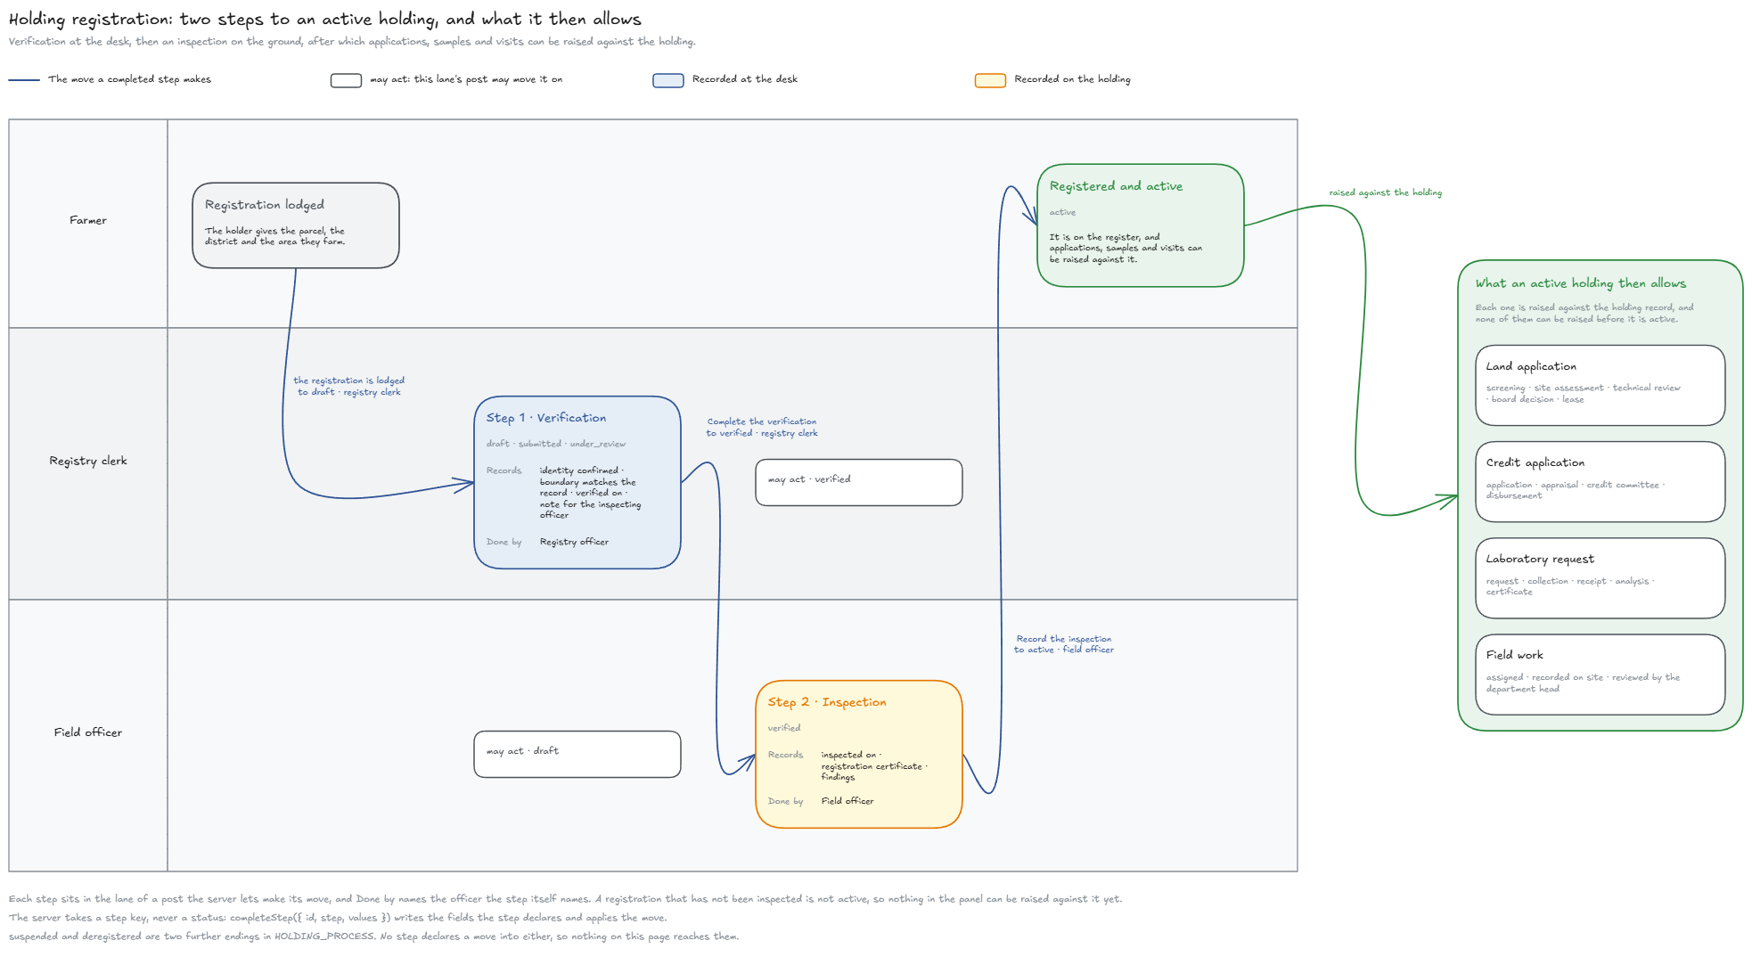The image size is (1752, 957).
Task: Select the Step 2 · Inspection card
Action: 859,755
